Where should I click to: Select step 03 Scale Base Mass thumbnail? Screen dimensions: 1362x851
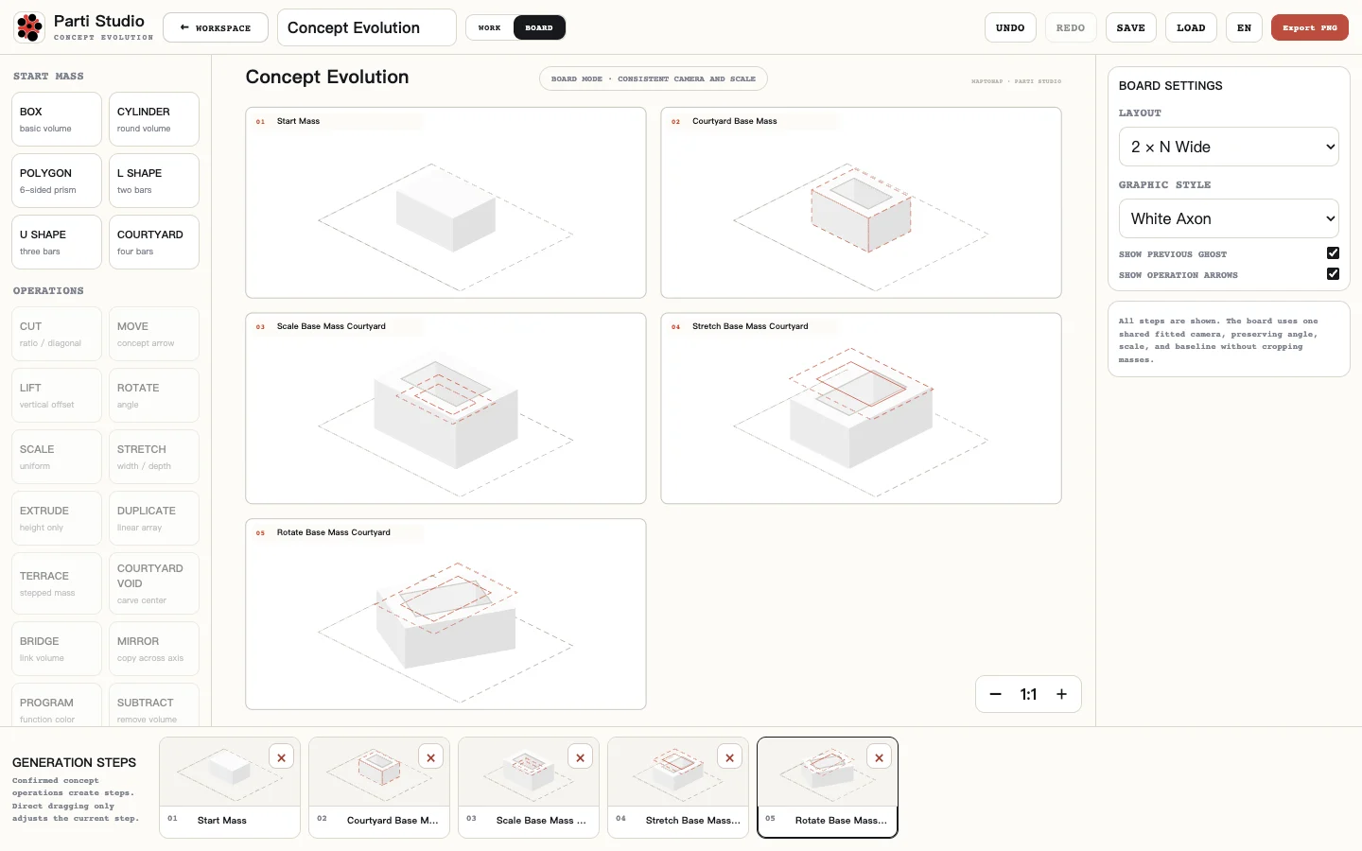[529, 788]
